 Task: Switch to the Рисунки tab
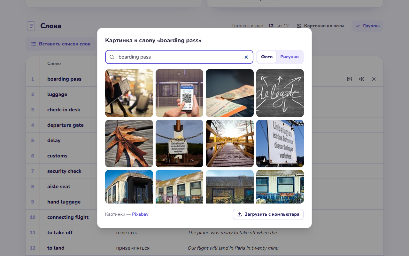point(289,57)
